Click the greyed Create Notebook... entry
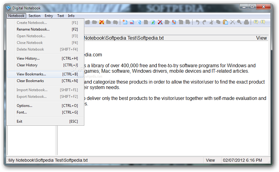The width and height of the screenshot is (279, 172). (x=45, y=23)
